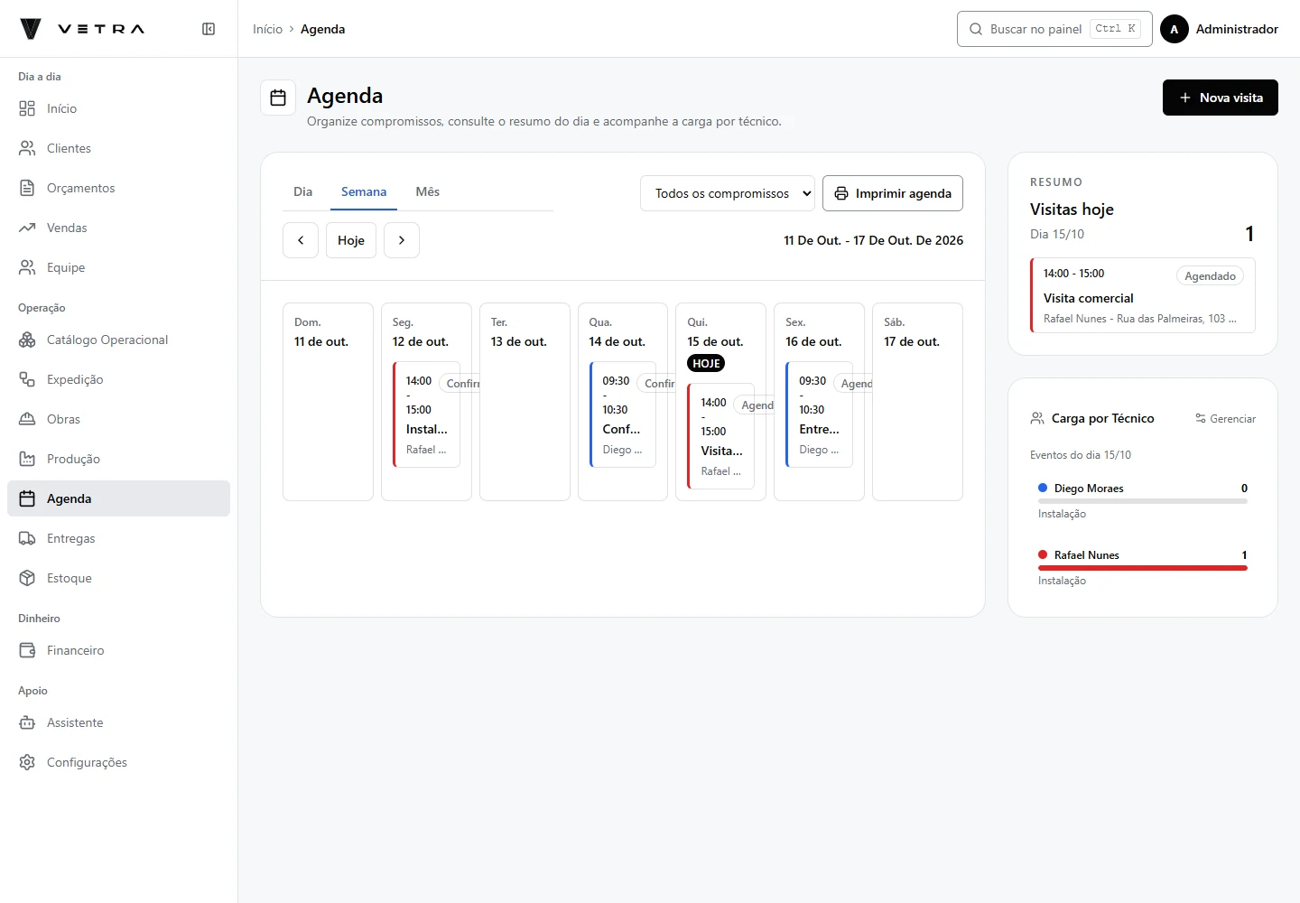Viewport: 1300px width, 903px height.
Task: Select the Semana tab
Action: 364,191
